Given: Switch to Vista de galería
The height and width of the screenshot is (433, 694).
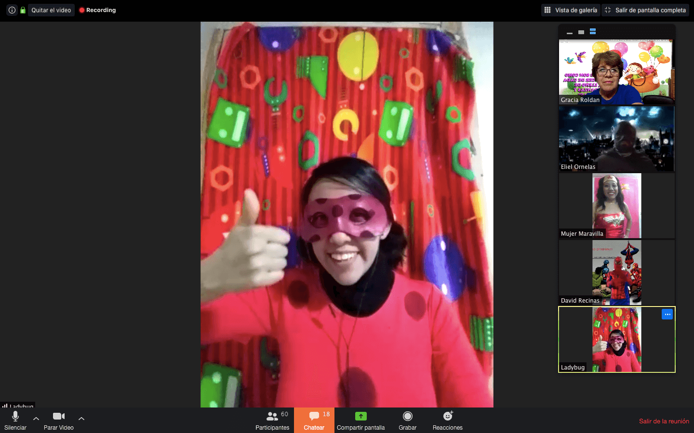Looking at the screenshot, I should click(571, 10).
